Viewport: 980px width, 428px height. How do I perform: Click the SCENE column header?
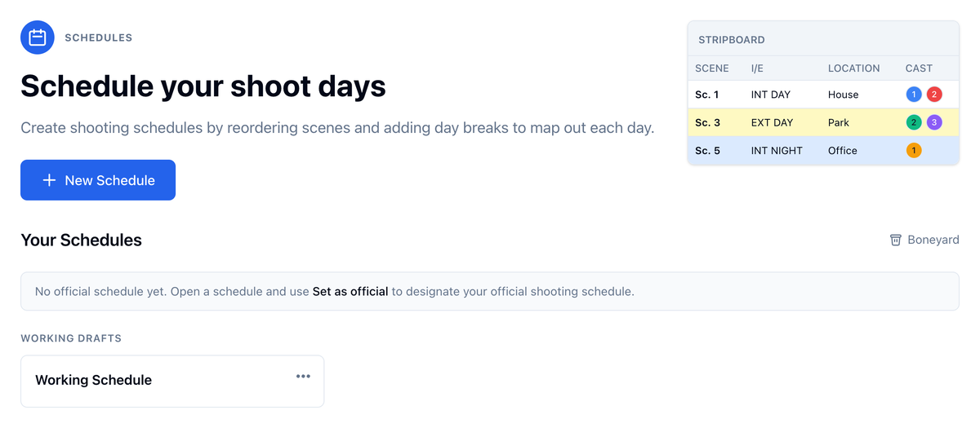[712, 68]
